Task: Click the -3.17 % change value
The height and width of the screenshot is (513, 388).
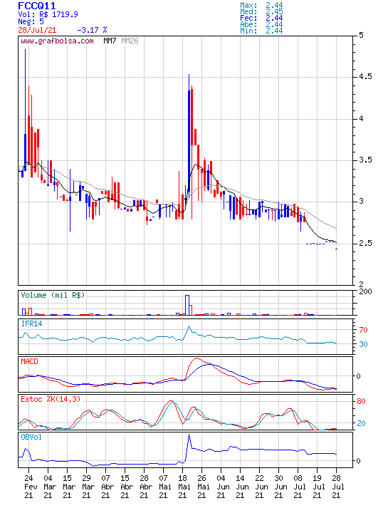Action: (92, 30)
